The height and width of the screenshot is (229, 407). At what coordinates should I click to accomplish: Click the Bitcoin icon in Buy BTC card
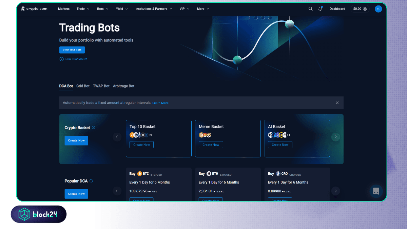coord(139,174)
